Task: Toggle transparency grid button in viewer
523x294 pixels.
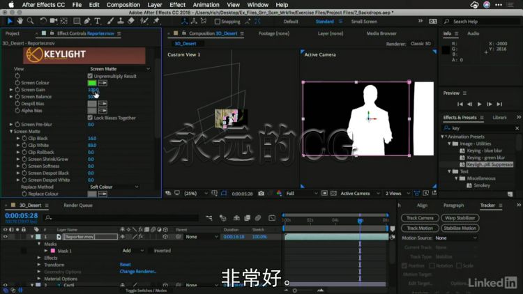Action: coord(333,194)
